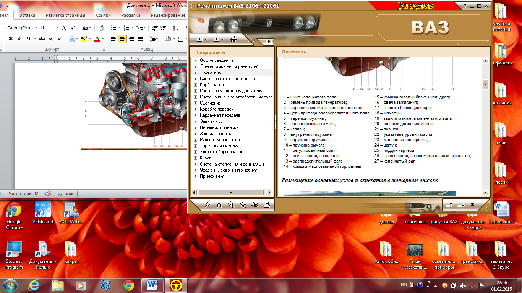Open Windows Start menu
522x293 pixels.
click(10, 285)
